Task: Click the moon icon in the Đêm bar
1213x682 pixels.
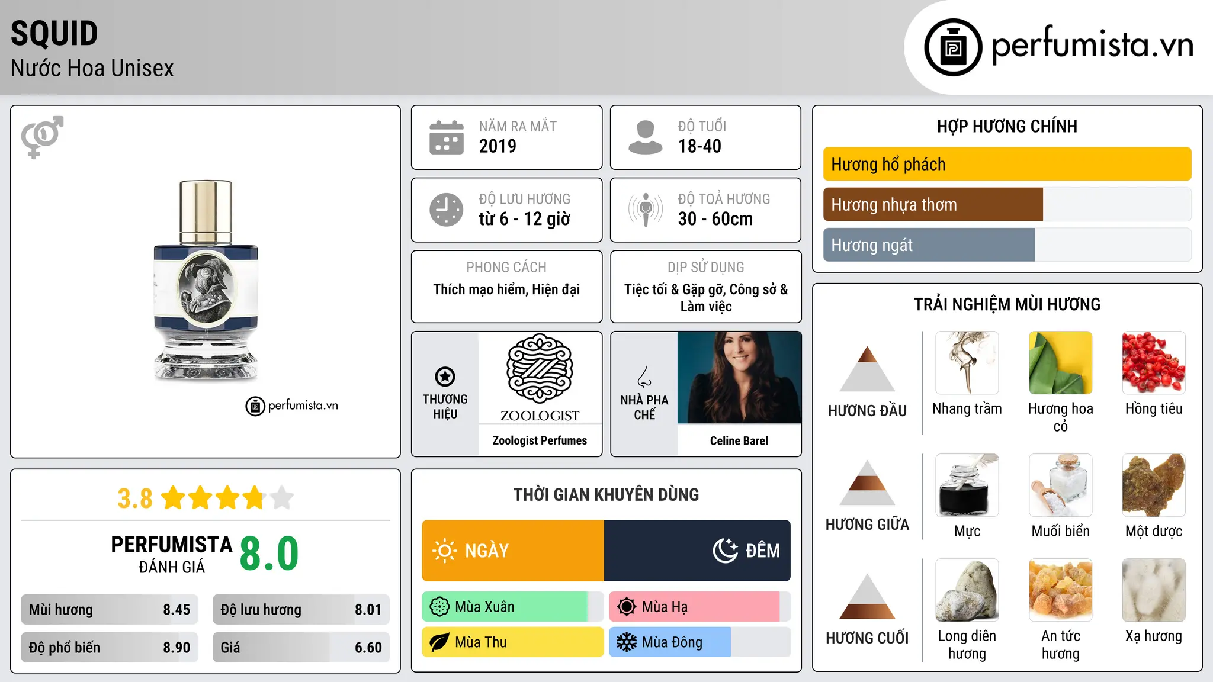Action: click(725, 551)
